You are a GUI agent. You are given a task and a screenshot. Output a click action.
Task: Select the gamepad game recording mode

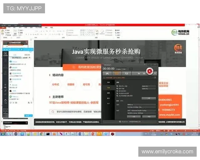[x=107, y=73]
